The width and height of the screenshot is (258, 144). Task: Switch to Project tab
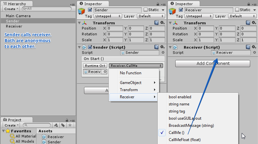(x=17, y=120)
